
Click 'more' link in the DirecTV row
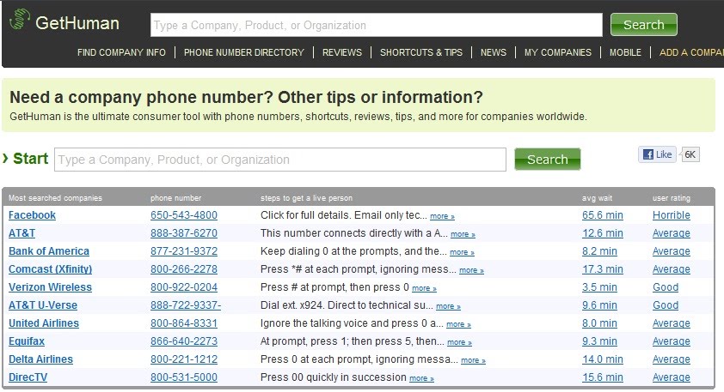coord(421,378)
